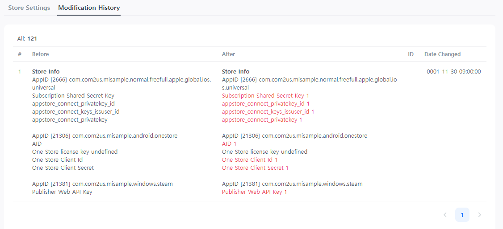The image size is (503, 229).
Task: Click the ID column header
Action: pos(411,54)
